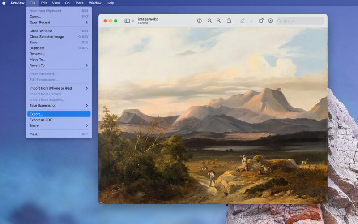
Task: Expand the Share submenu
Action: click(x=59, y=125)
